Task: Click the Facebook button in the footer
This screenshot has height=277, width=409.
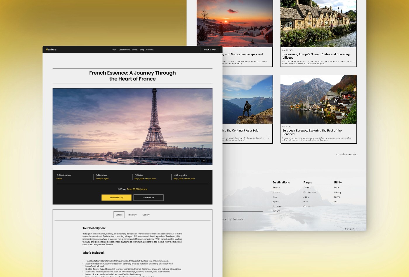Action: 236,219
